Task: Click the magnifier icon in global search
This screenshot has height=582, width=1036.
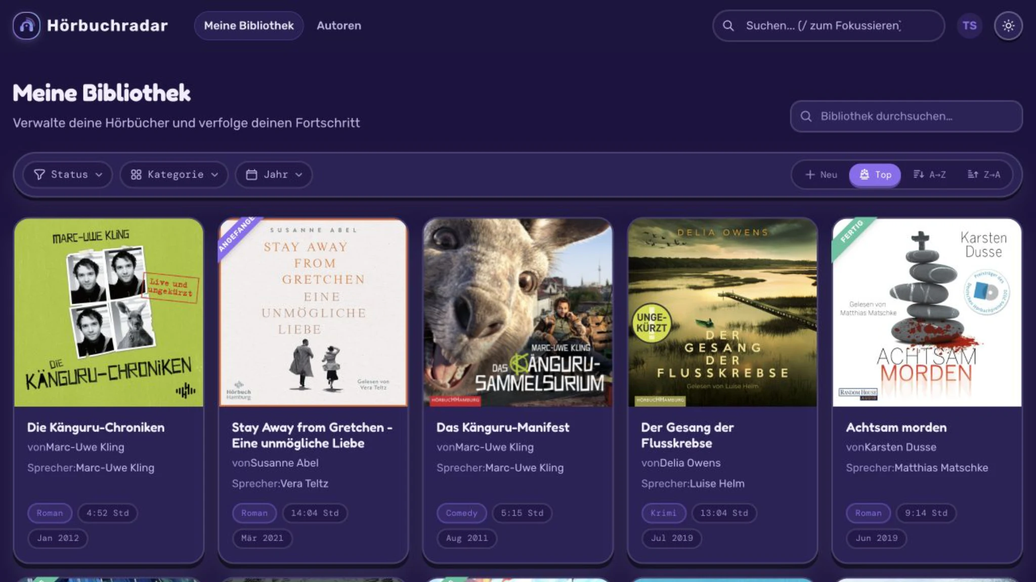Action: click(x=728, y=26)
